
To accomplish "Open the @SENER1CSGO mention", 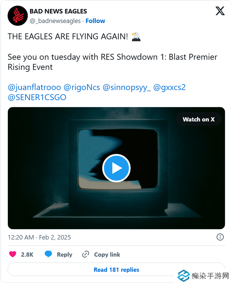I will 37,97.
